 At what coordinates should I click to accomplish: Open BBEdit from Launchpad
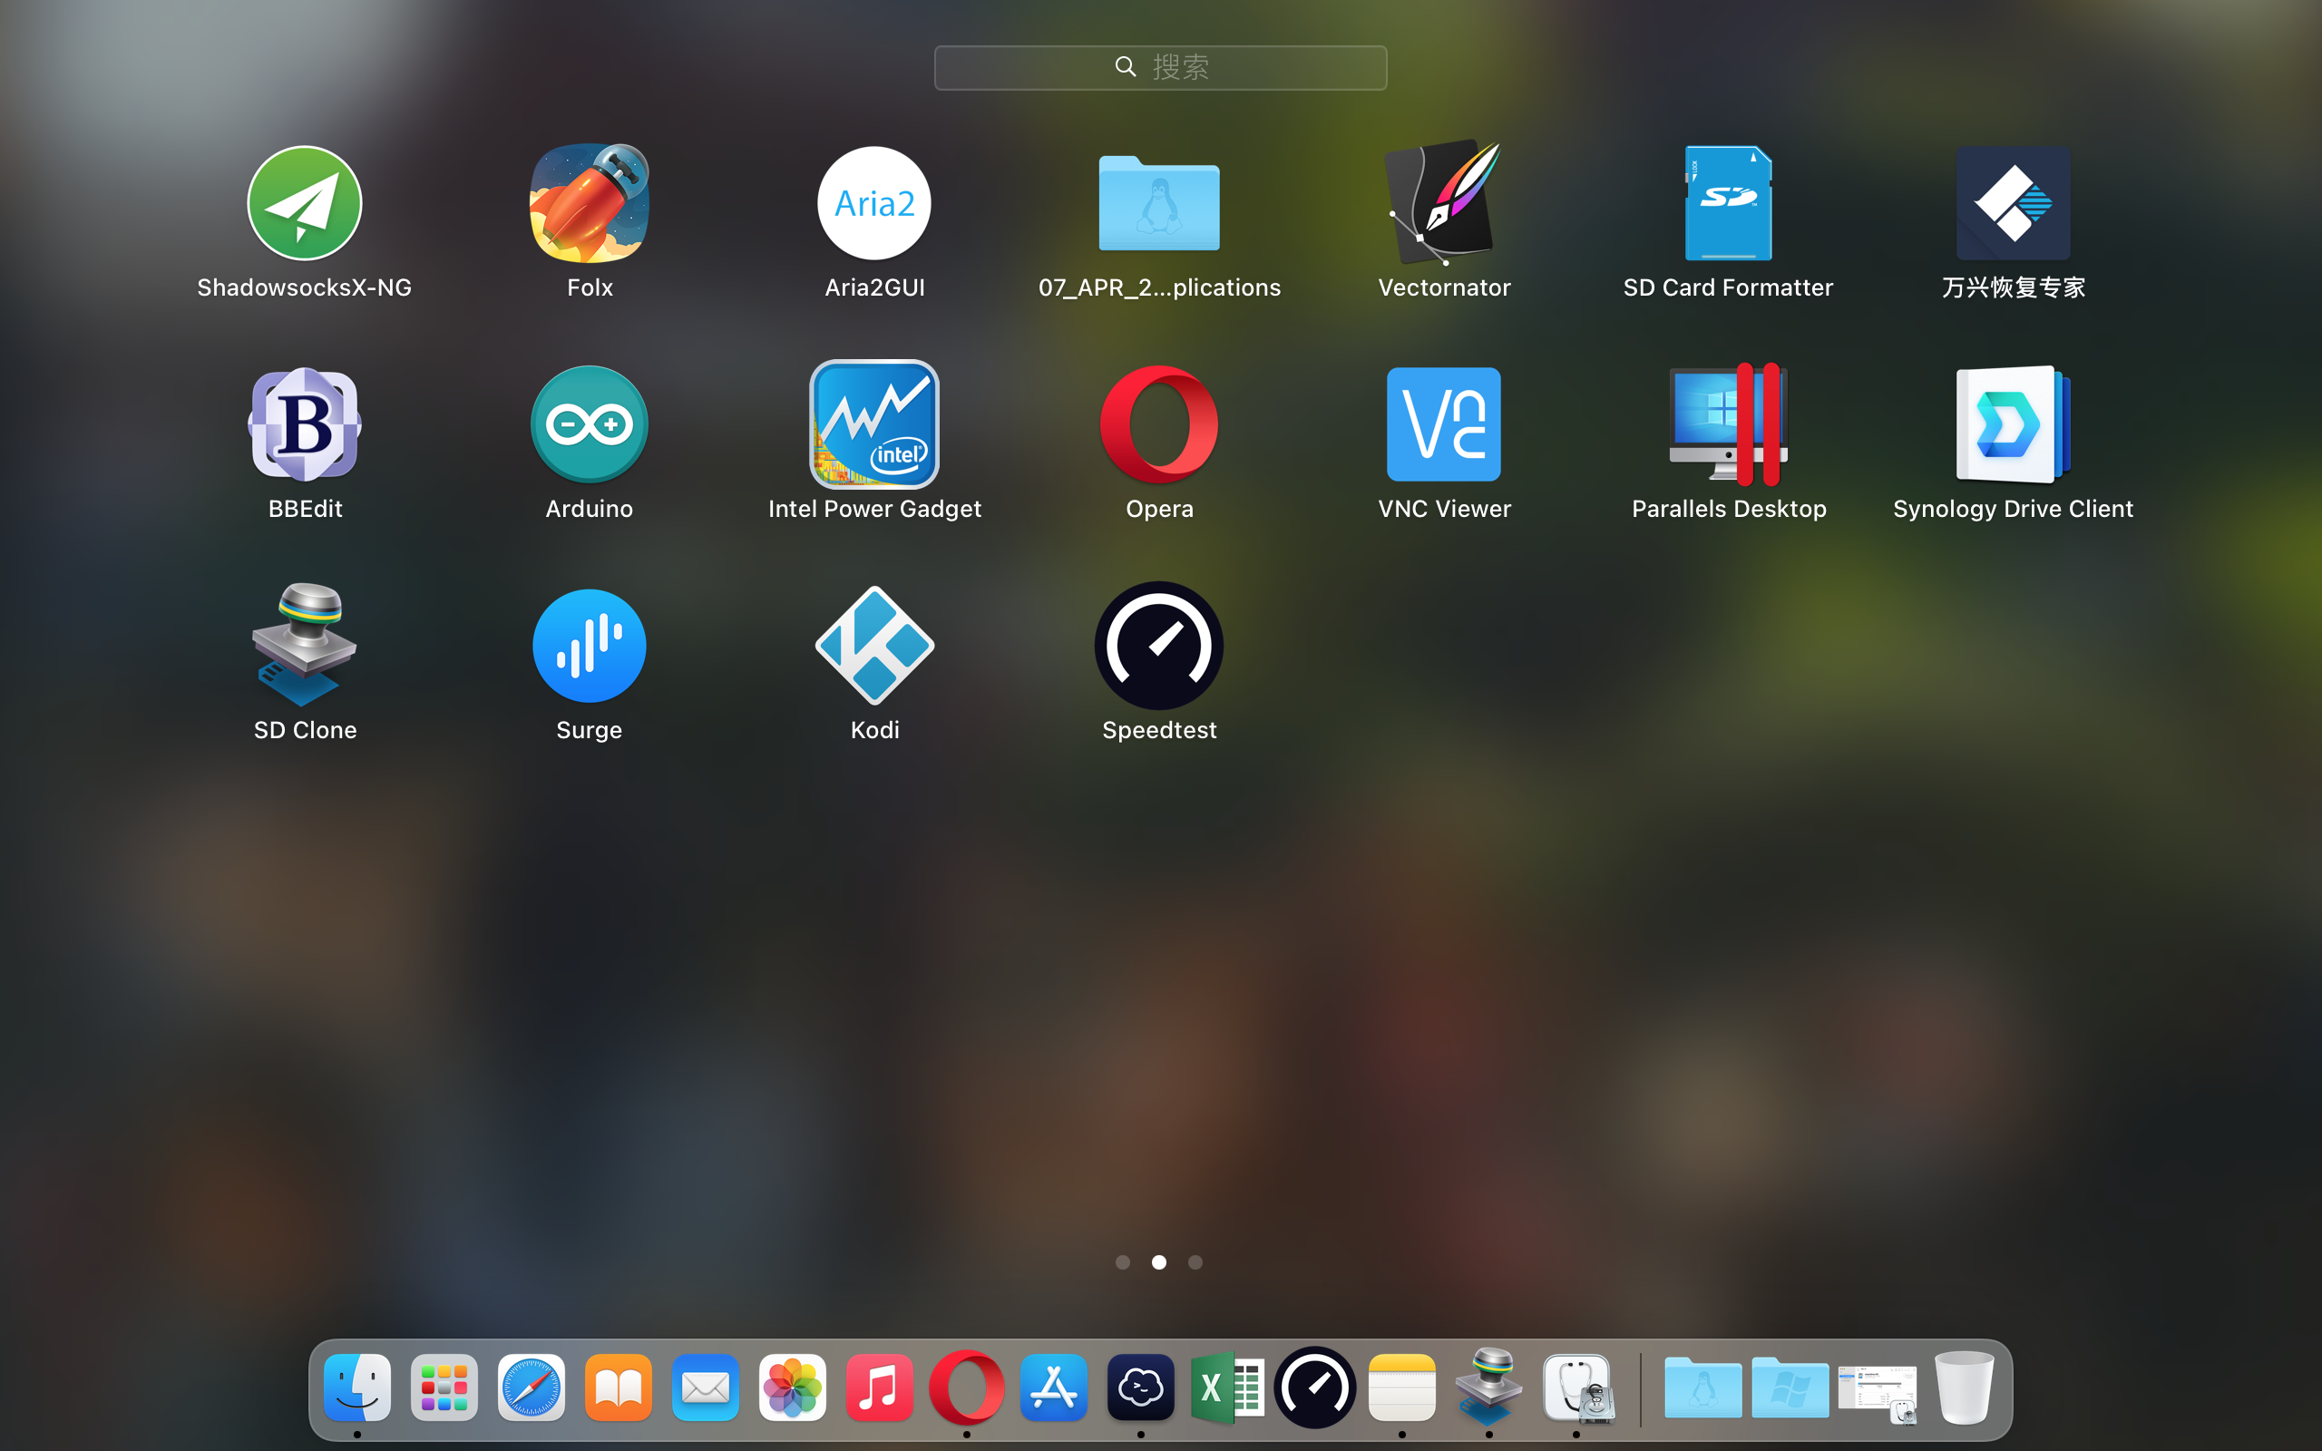click(x=304, y=424)
